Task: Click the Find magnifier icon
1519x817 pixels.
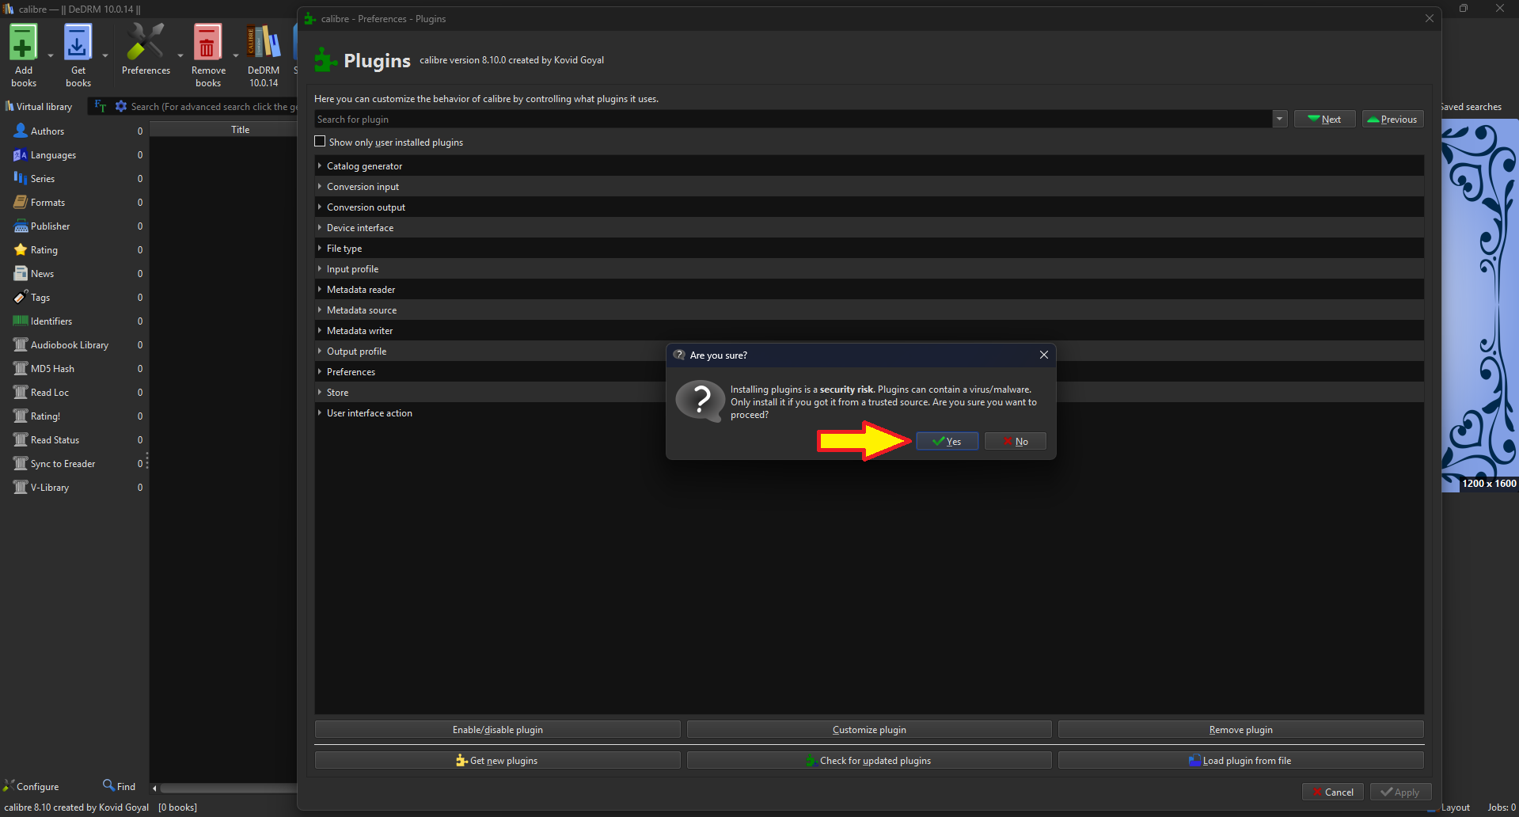Action: pyautogui.click(x=108, y=785)
